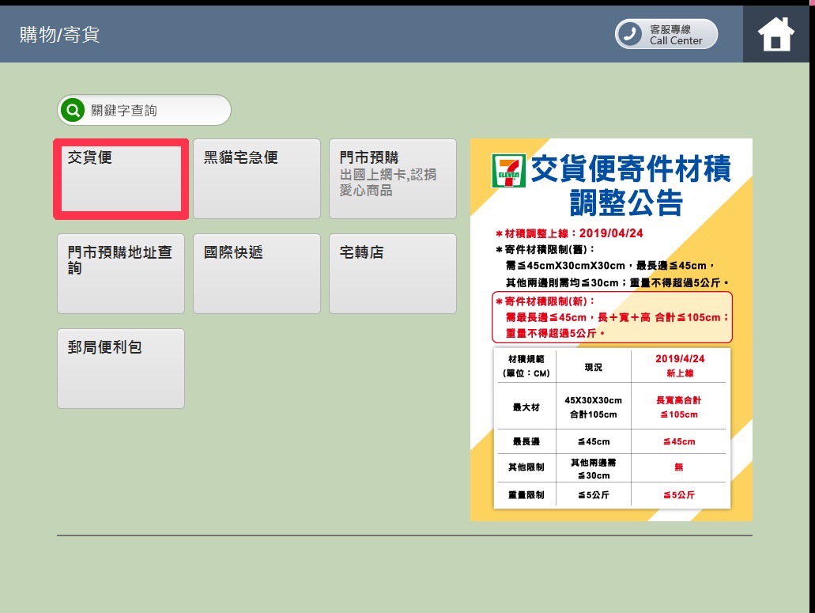This screenshot has height=613, width=815.
Task: Click the red ≦5公斤 table cell
Action: [x=679, y=495]
